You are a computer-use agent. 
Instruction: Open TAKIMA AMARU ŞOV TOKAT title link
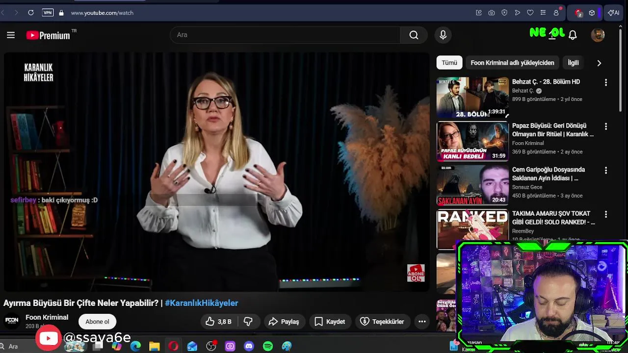(553, 218)
